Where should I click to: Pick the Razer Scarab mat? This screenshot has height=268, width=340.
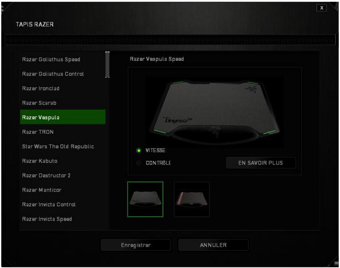click(63, 103)
